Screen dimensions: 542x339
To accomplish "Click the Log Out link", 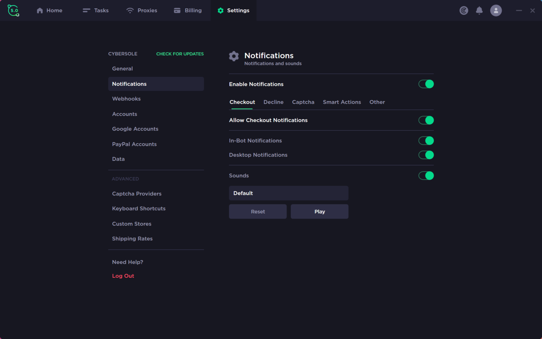I will tap(123, 276).
